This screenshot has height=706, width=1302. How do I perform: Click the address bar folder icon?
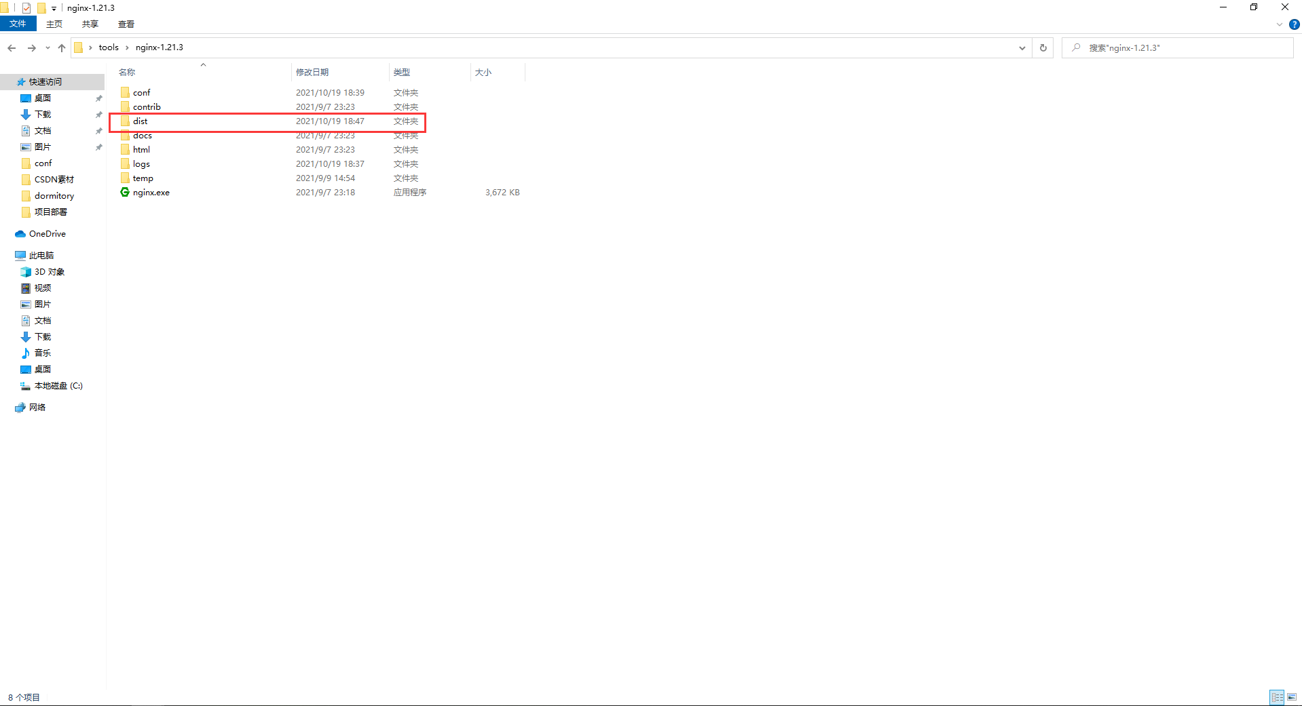pyautogui.click(x=78, y=47)
